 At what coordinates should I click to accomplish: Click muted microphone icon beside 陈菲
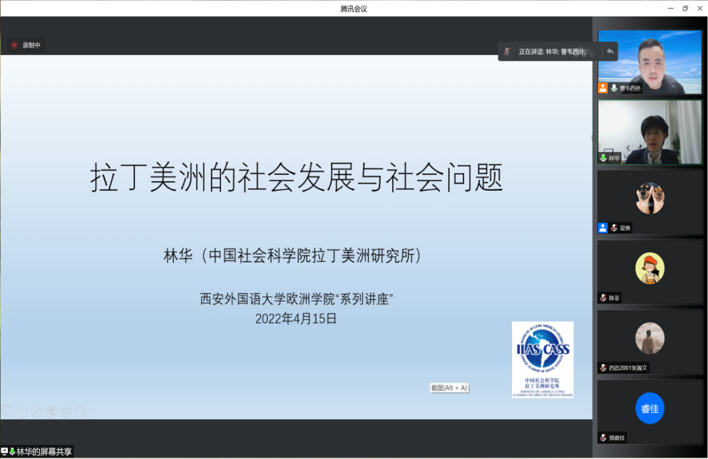click(603, 298)
